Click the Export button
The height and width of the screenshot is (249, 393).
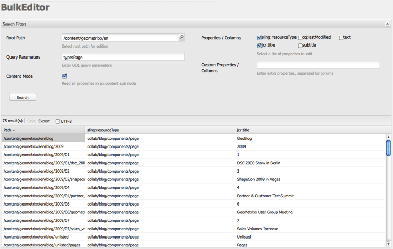coord(44,121)
